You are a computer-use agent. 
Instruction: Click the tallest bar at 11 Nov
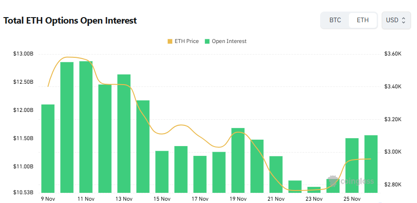pyautogui.click(x=86, y=127)
